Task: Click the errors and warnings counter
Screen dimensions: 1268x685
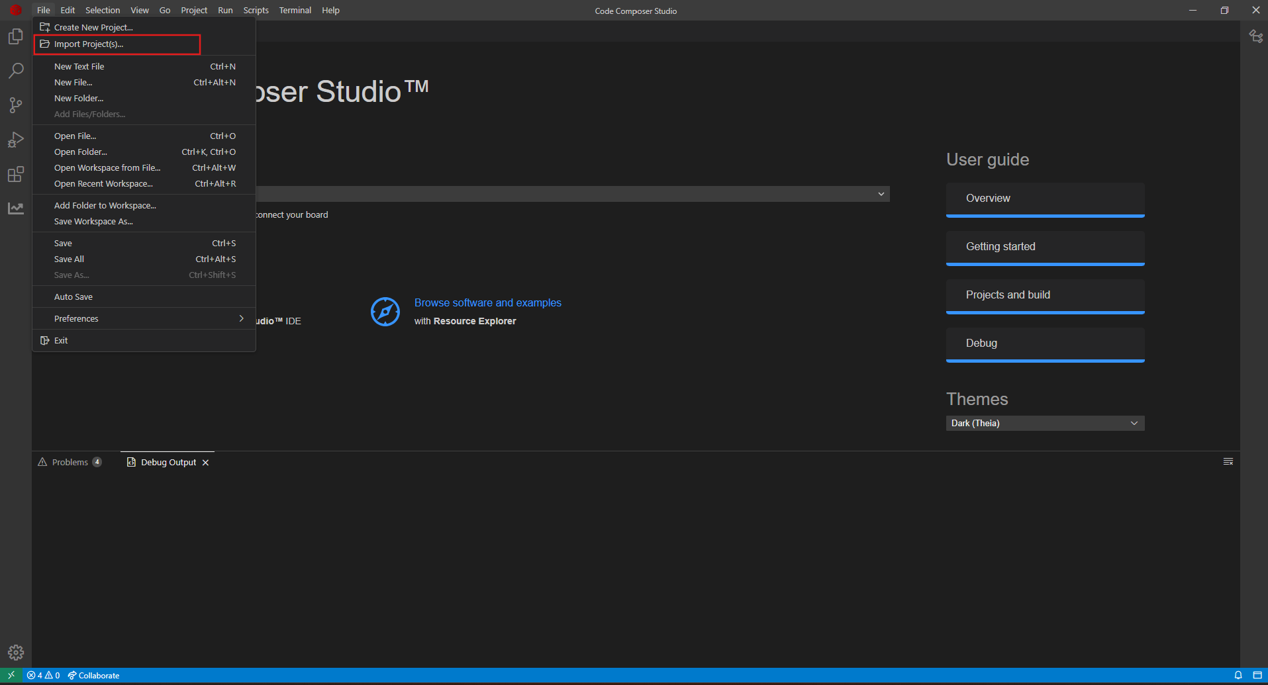Action: (x=43, y=675)
